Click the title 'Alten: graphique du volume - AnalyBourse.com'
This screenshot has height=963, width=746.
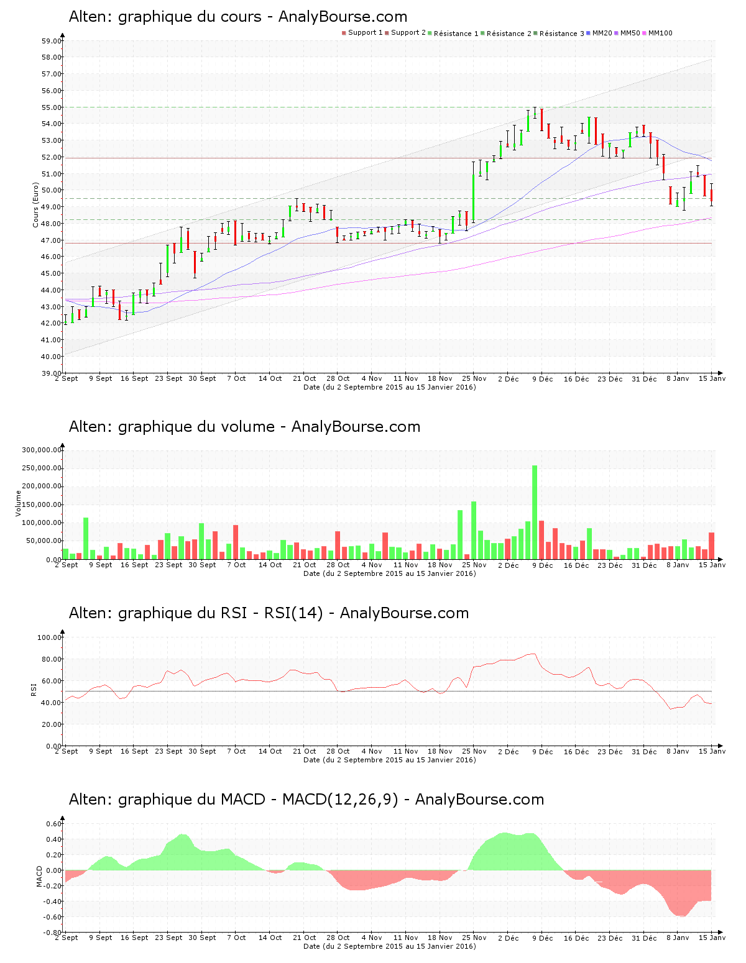(x=244, y=427)
